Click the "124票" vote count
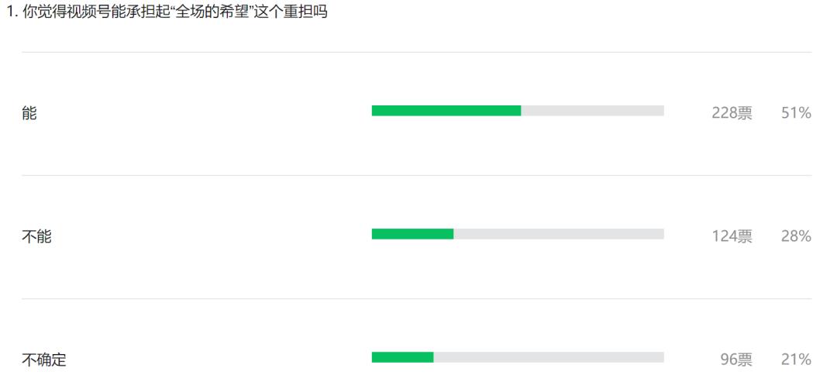 pyautogui.click(x=732, y=236)
